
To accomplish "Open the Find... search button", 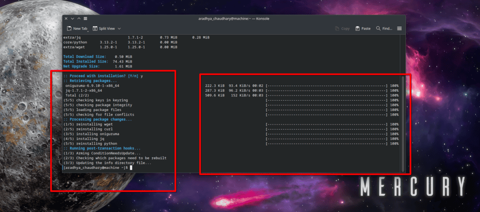I will (384, 29).
